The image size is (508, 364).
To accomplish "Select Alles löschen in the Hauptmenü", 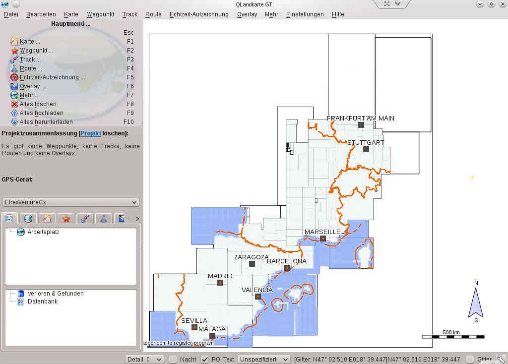I will (39, 104).
